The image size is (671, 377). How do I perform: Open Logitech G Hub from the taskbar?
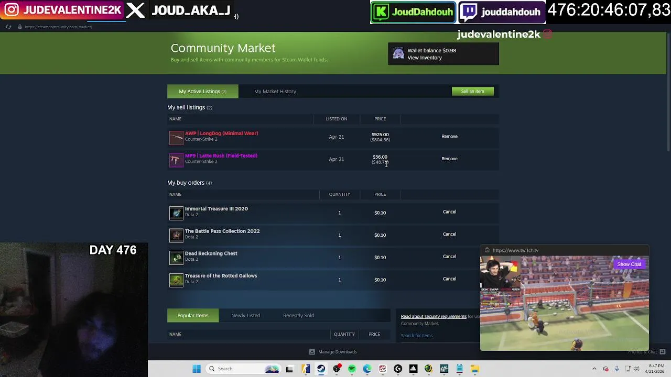click(x=398, y=369)
